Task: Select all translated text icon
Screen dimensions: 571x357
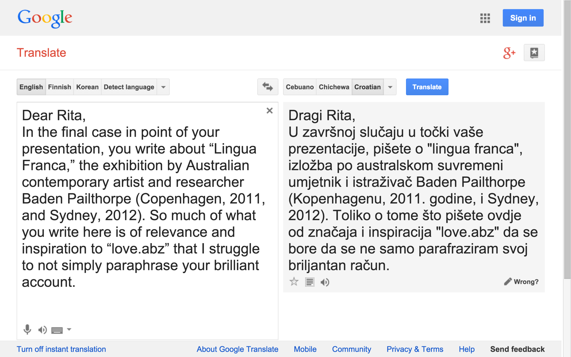Action: point(310,282)
